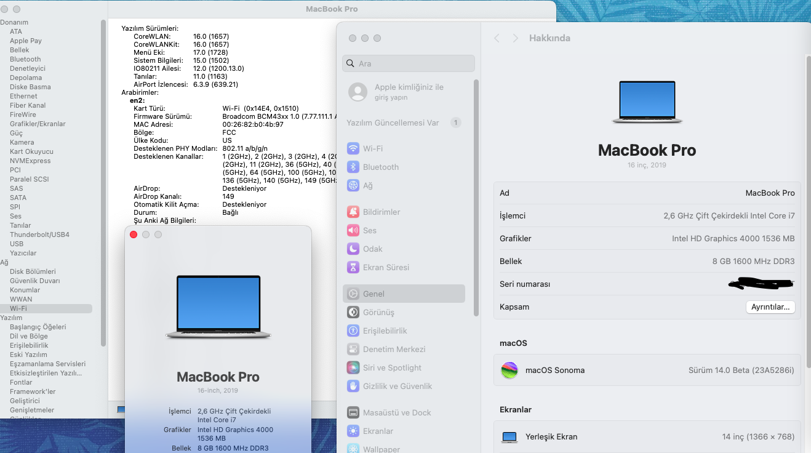
Task: Open Ekran Süresi screen time
Action: point(385,267)
